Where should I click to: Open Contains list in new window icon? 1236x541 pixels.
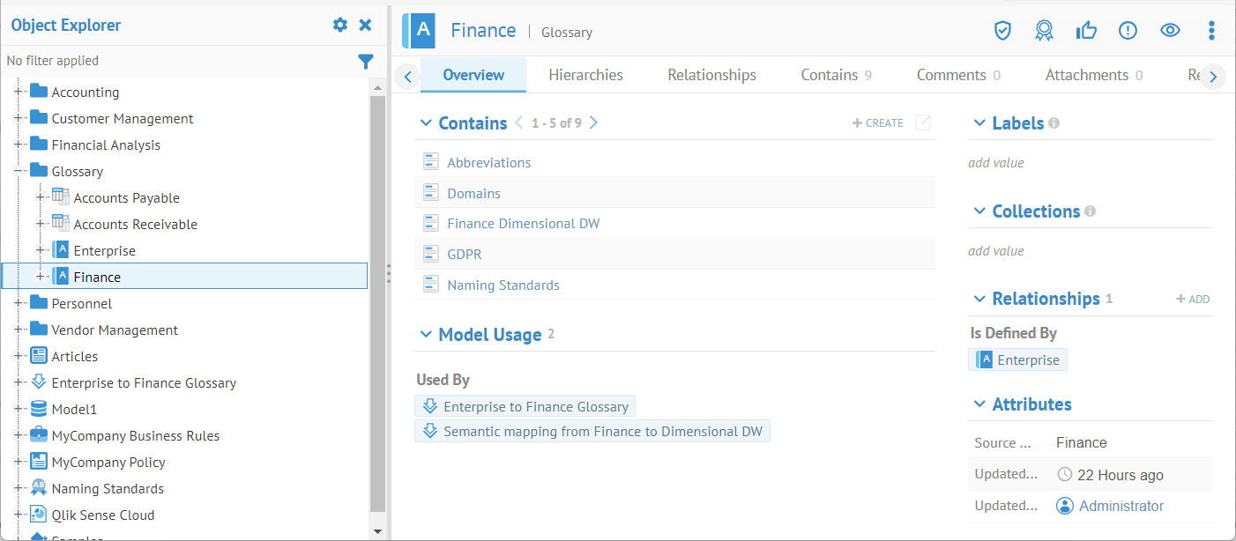(923, 123)
